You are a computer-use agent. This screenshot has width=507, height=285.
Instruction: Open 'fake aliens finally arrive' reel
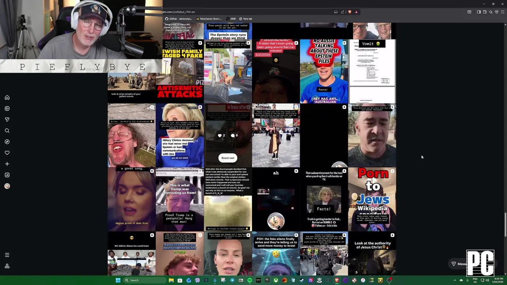276,254
